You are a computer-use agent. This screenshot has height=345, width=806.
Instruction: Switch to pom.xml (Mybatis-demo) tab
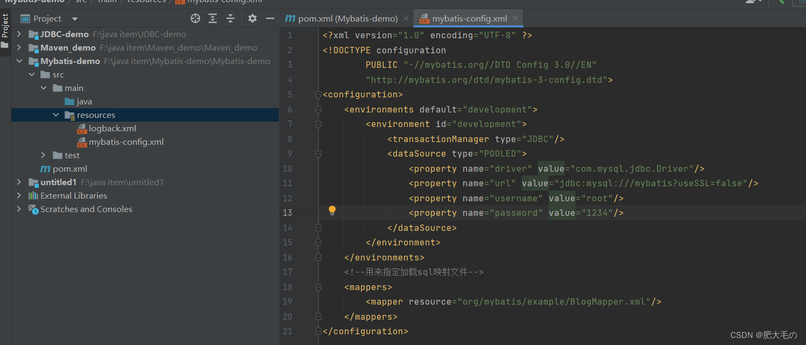click(348, 18)
